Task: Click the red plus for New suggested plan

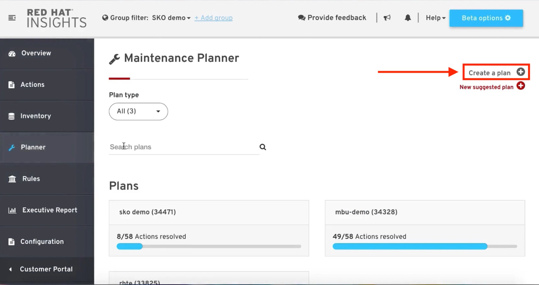Action: coord(521,86)
